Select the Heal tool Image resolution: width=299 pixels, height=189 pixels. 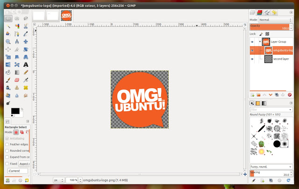pos(26,88)
